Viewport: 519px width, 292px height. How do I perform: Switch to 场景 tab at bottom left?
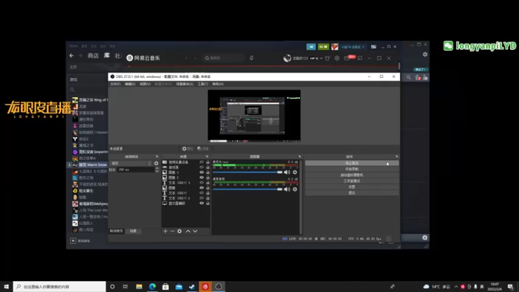coord(133,231)
